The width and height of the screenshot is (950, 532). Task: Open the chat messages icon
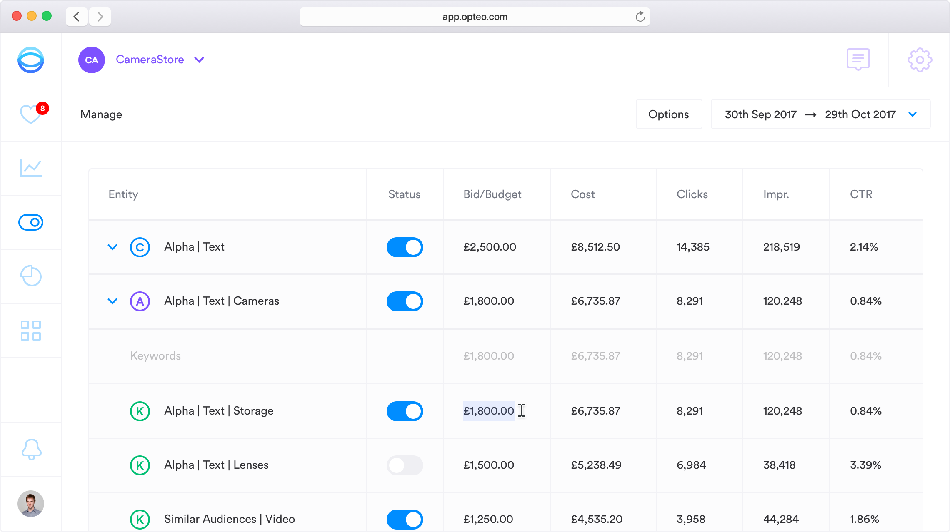click(x=858, y=60)
